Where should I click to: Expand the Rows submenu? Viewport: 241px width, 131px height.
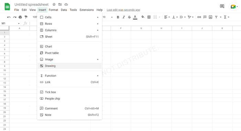[x=70, y=24]
